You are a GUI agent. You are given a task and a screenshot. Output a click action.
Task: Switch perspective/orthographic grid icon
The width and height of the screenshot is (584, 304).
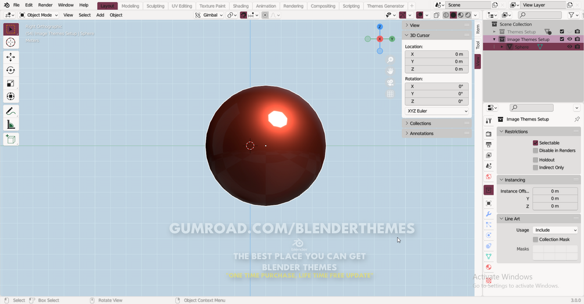click(390, 94)
